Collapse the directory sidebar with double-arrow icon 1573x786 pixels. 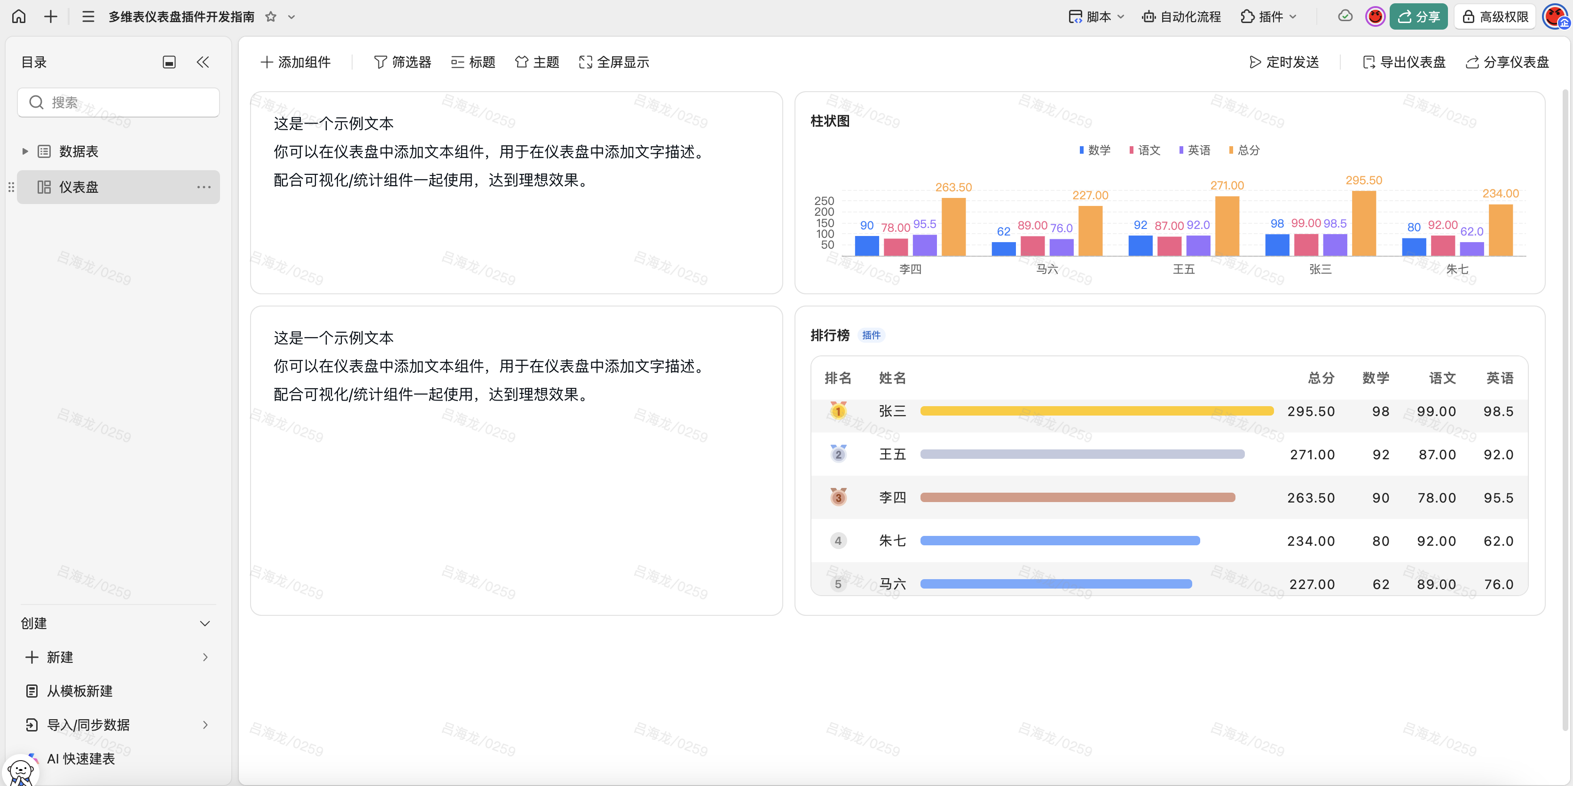tap(203, 62)
